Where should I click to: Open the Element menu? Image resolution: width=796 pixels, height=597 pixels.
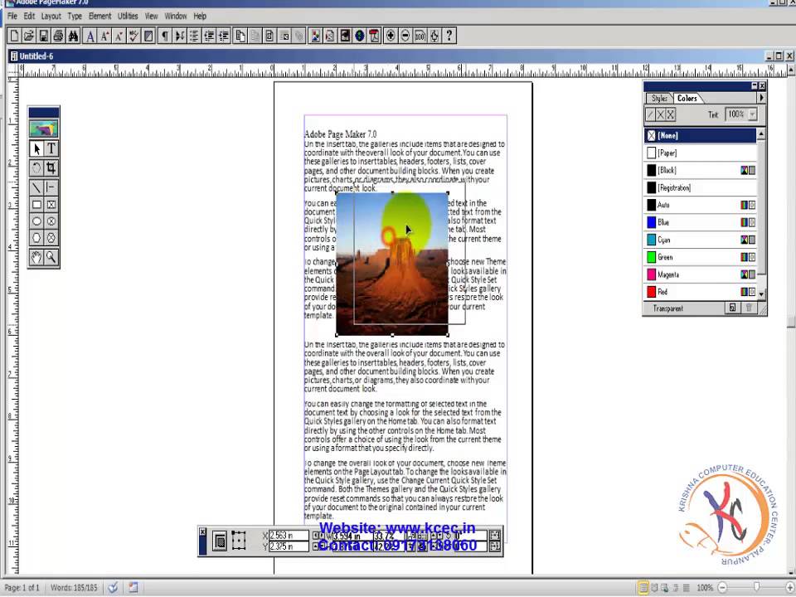(99, 17)
